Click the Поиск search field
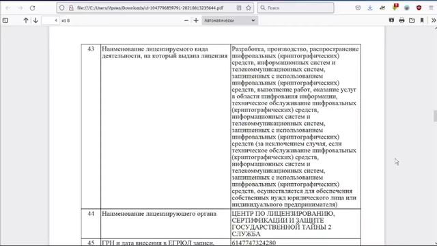The image size is (437, 246). [x=296, y=8]
